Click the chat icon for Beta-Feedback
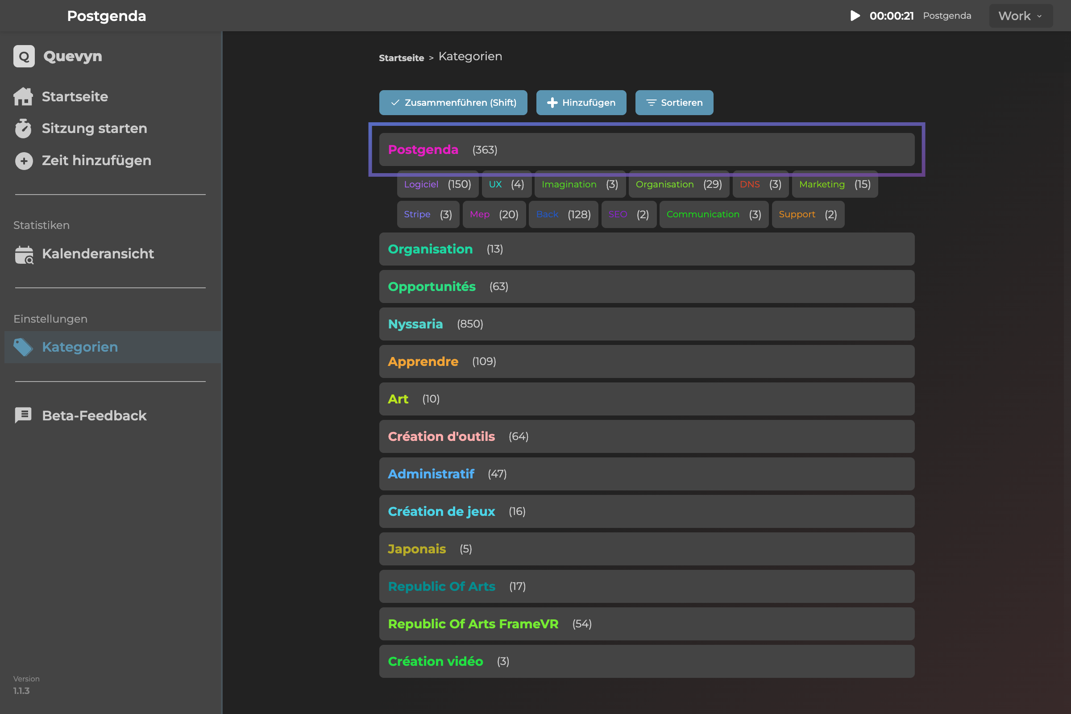This screenshot has height=714, width=1071. pos(23,415)
